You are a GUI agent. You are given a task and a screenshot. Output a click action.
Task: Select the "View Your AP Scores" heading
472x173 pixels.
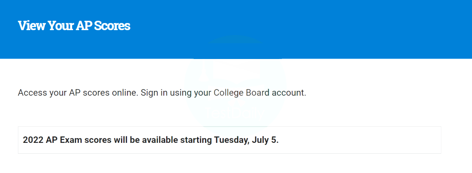74,26
